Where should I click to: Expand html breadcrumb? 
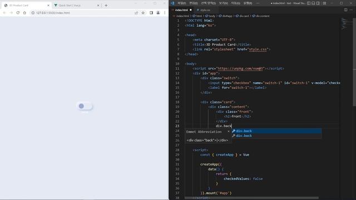pyautogui.click(x=197, y=16)
